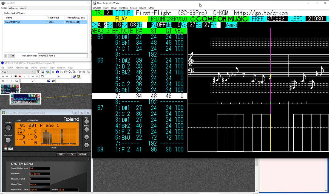Click black Stop square beside the record button
Image resolution: width=329 pixels, height=194 pixels.
(x=16, y=76)
